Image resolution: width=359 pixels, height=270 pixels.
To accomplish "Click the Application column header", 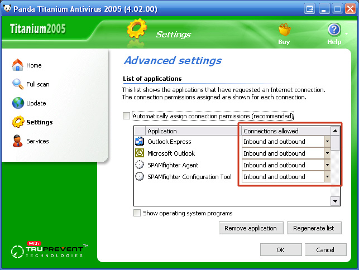I will 193,131.
